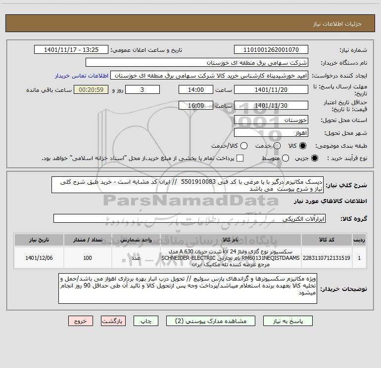Click the buyer notes text area

pyautogui.click(x=188, y=288)
